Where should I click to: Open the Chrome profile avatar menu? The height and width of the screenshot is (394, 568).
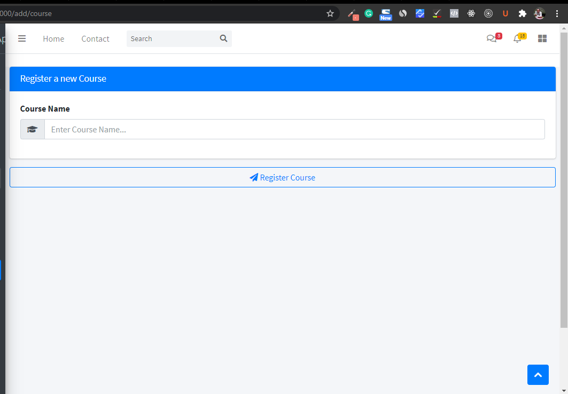coord(539,13)
